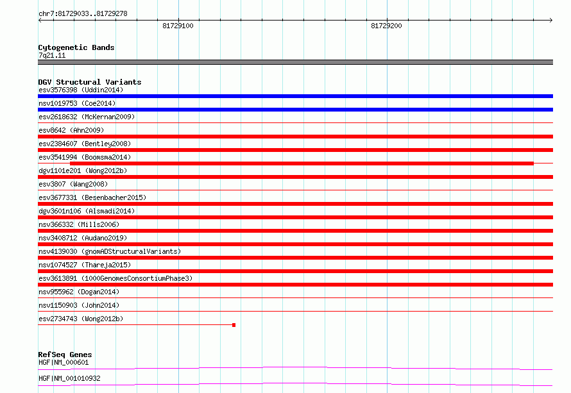Click the red bar for nsv366332 (Mills2006)
The height and width of the screenshot is (393, 571).
tap(295, 231)
